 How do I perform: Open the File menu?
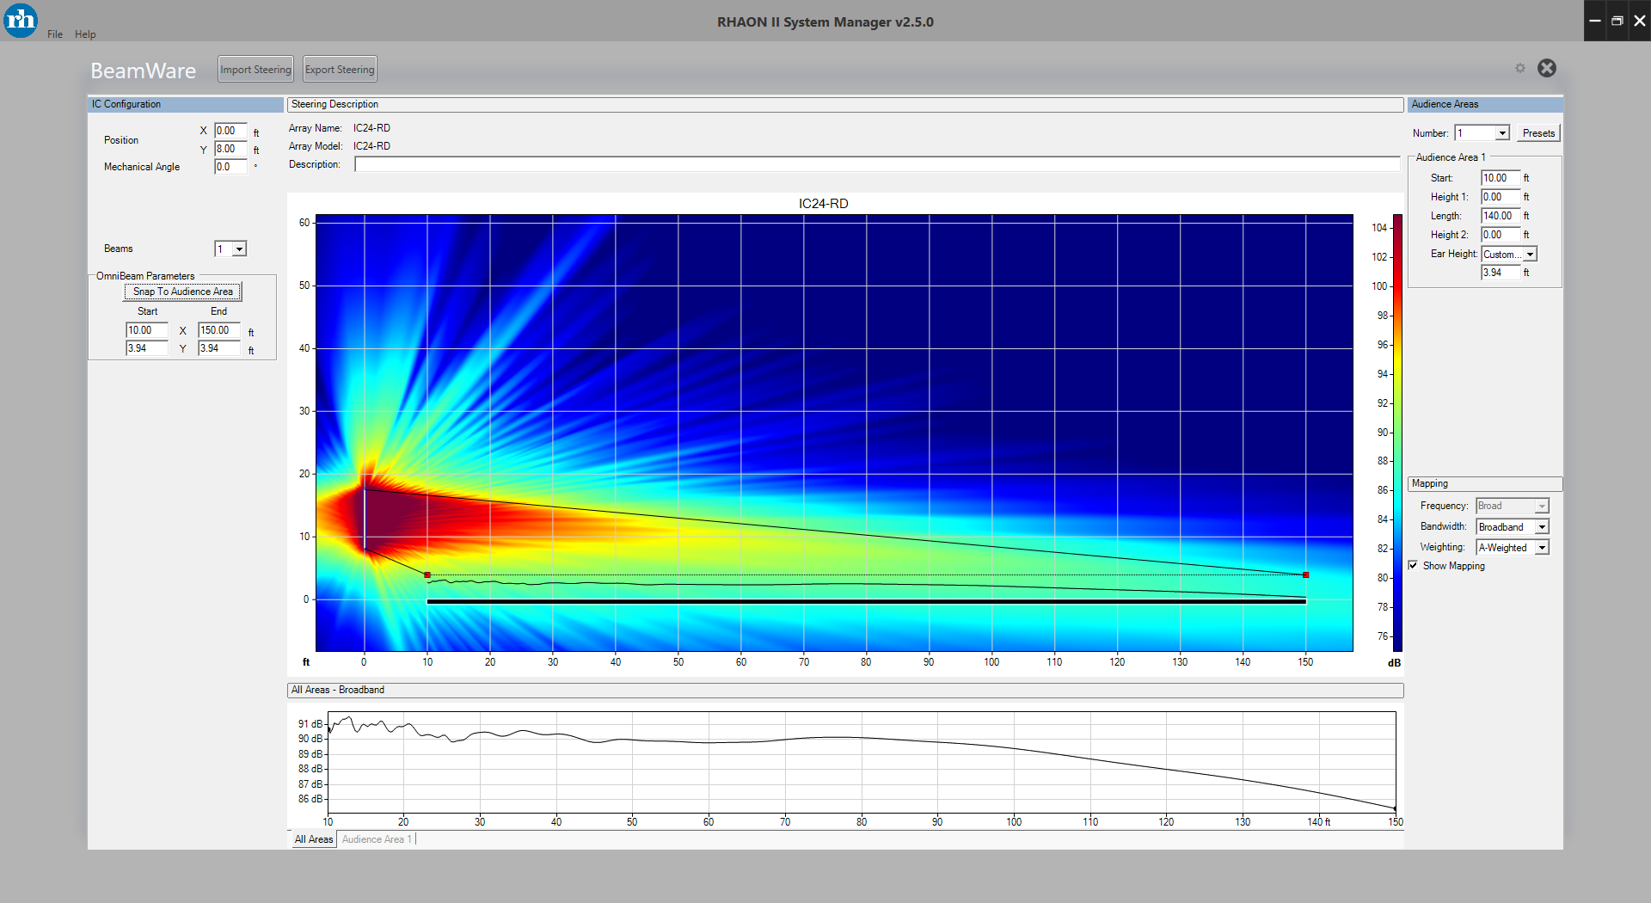55,34
